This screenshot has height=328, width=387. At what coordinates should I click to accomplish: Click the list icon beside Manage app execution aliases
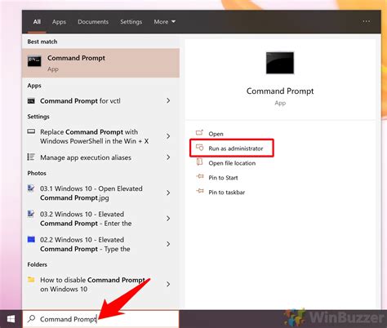[31, 157]
